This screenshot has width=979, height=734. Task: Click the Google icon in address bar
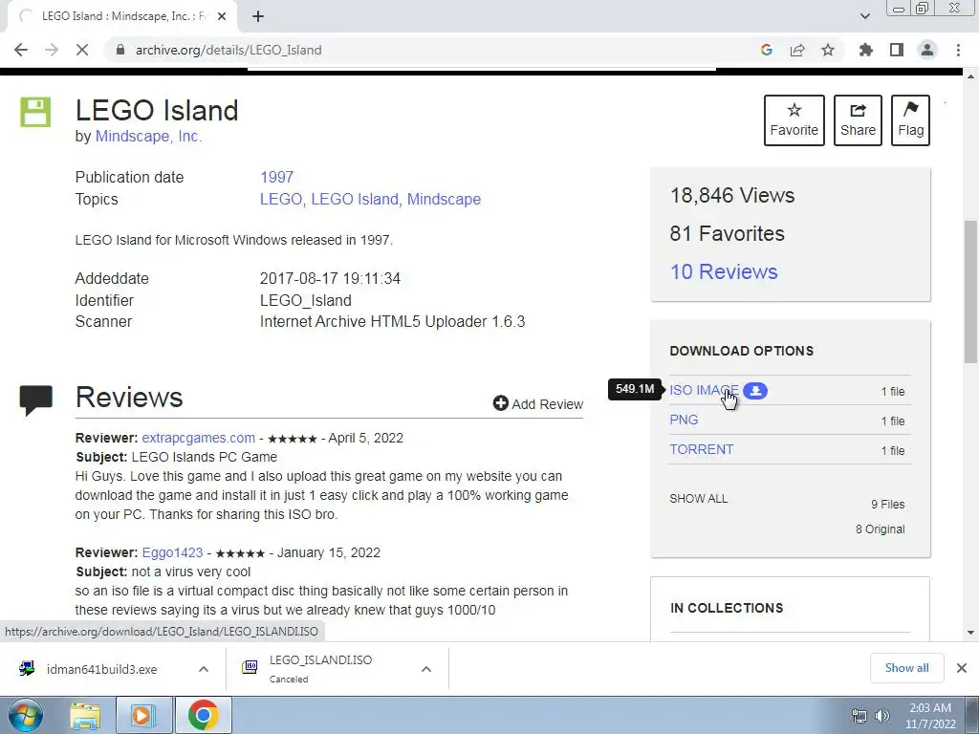767,50
